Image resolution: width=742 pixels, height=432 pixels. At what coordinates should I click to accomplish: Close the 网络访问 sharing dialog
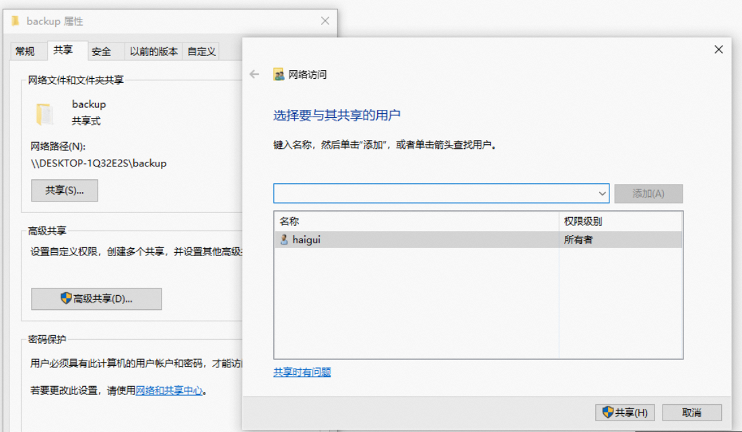[x=718, y=50]
